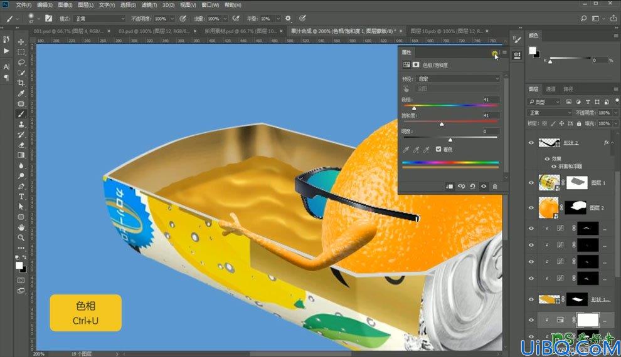Hide the 图层 1 layer
The width and height of the screenshot is (621, 357).
(531, 183)
